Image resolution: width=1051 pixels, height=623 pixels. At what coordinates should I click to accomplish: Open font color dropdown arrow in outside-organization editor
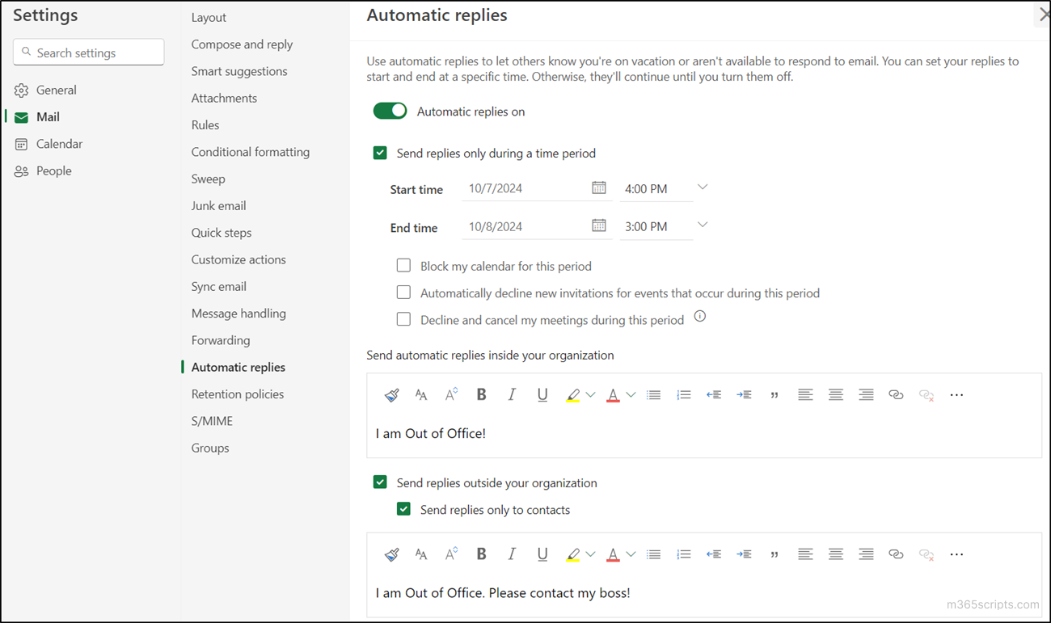(631, 555)
